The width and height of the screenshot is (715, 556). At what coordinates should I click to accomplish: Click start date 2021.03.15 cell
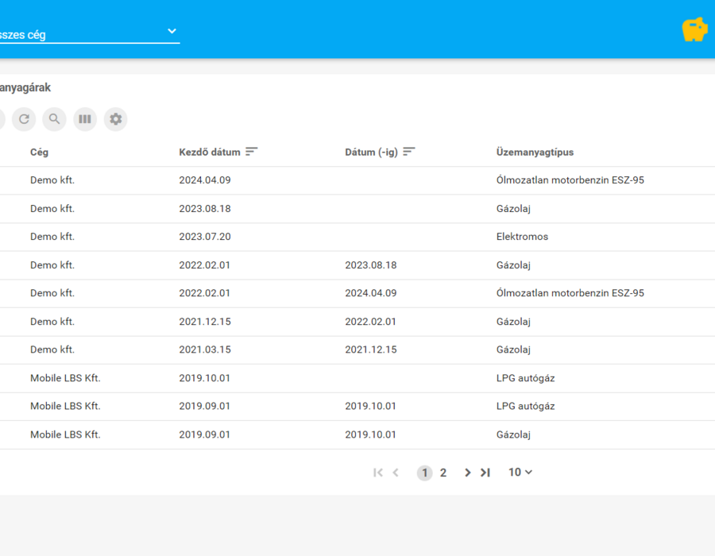[x=205, y=349]
